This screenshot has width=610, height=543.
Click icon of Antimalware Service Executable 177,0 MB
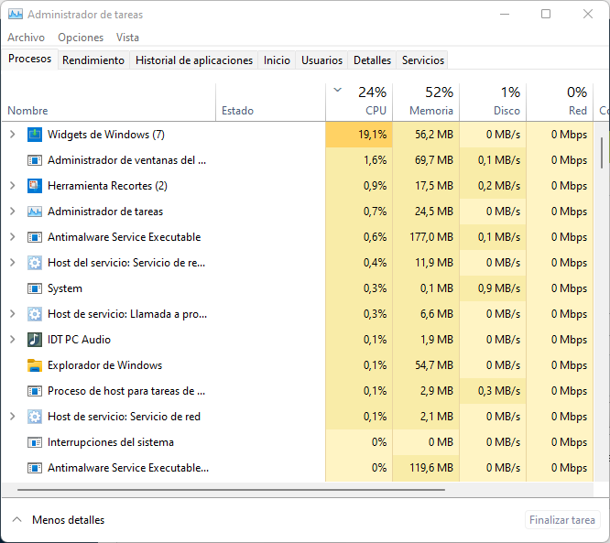click(x=35, y=237)
